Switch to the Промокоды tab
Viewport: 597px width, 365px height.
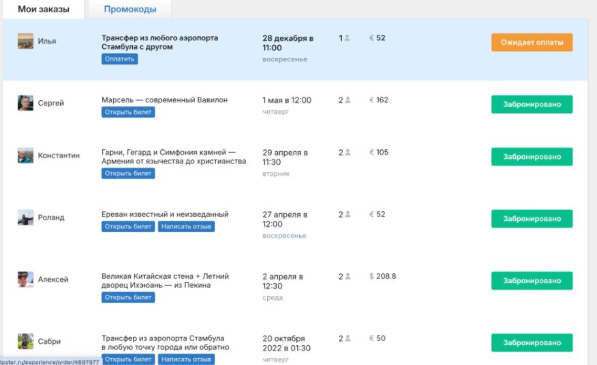129,10
